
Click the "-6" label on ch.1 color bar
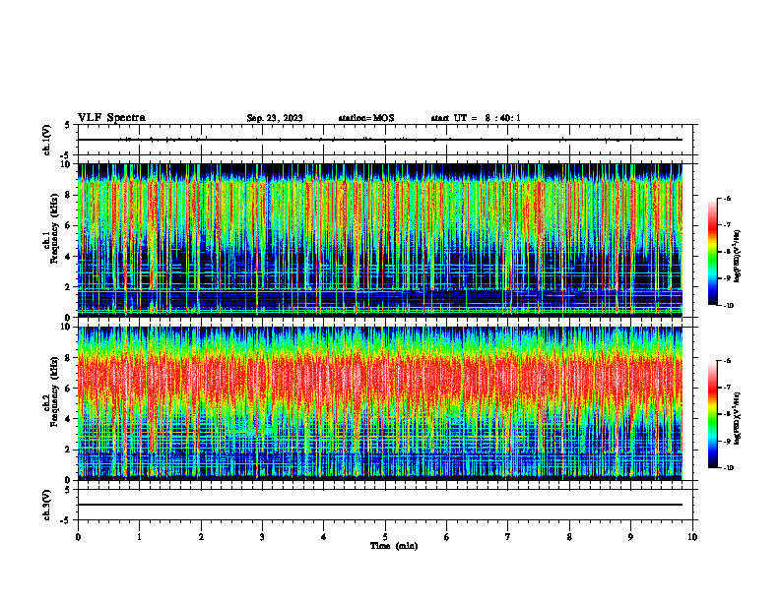pos(727,198)
